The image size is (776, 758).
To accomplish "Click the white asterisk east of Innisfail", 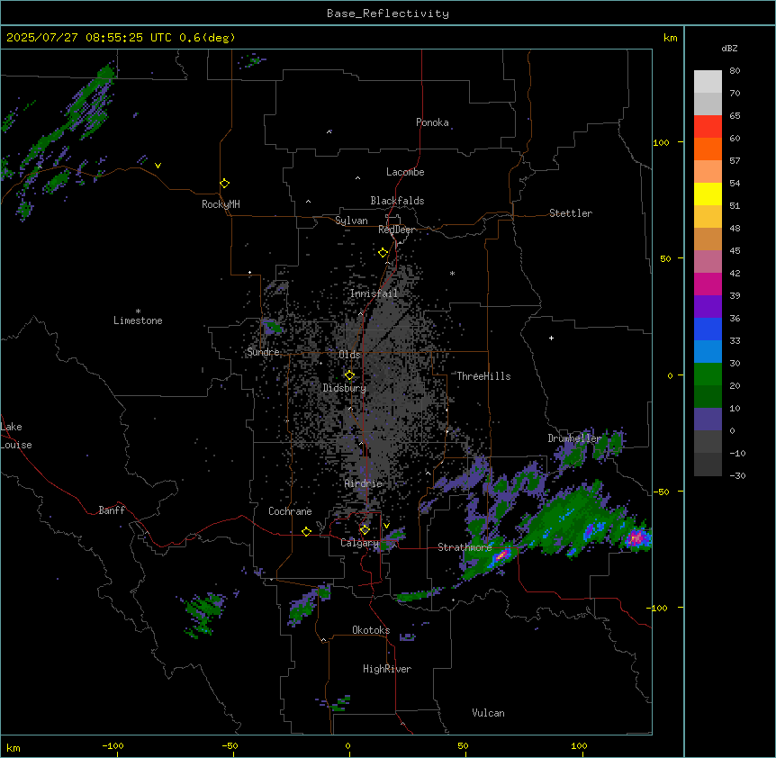I will pyautogui.click(x=452, y=273).
